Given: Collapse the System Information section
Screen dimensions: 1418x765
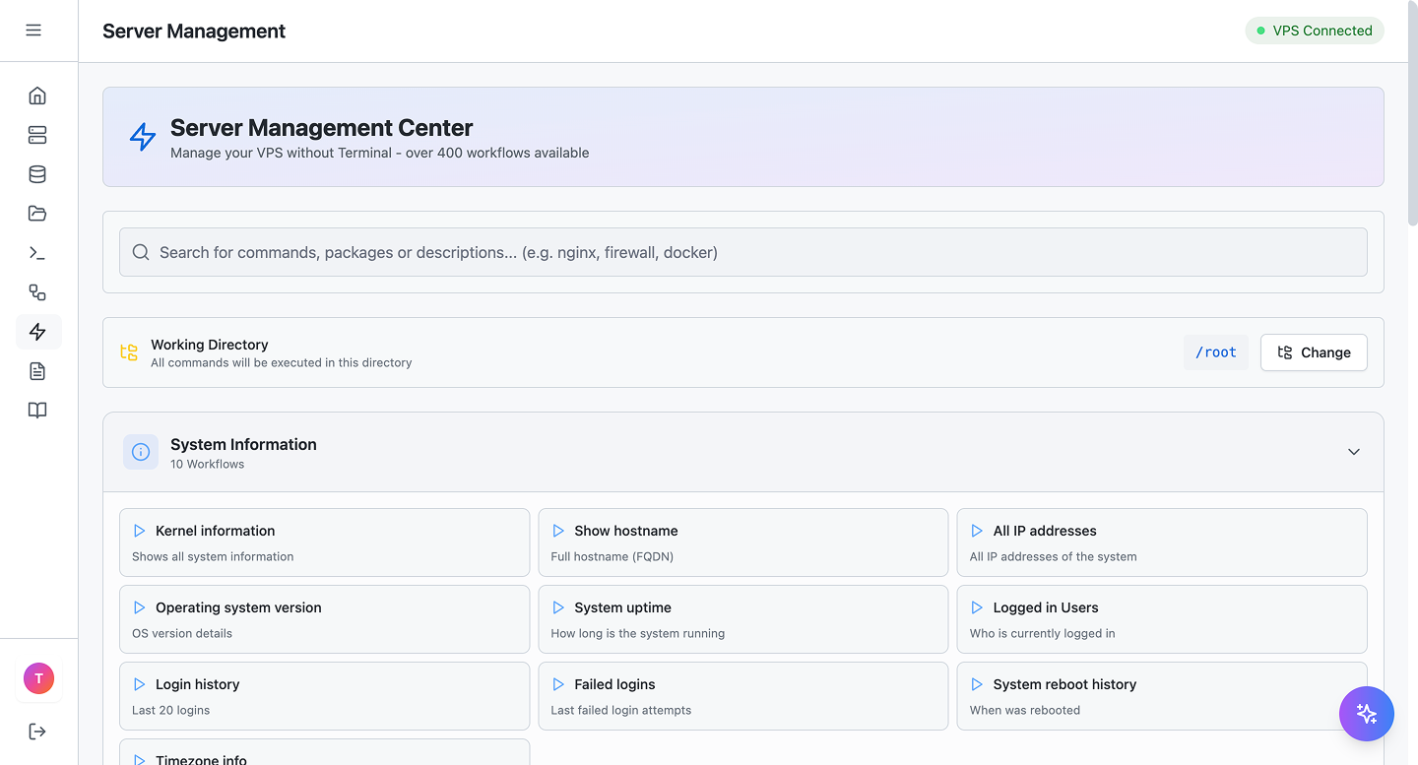Looking at the screenshot, I should (1353, 452).
